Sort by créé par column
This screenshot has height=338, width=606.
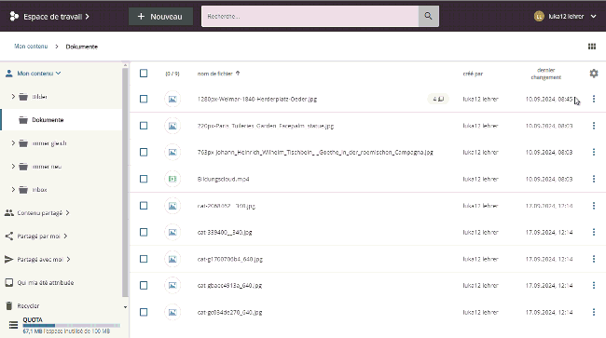[x=473, y=74]
